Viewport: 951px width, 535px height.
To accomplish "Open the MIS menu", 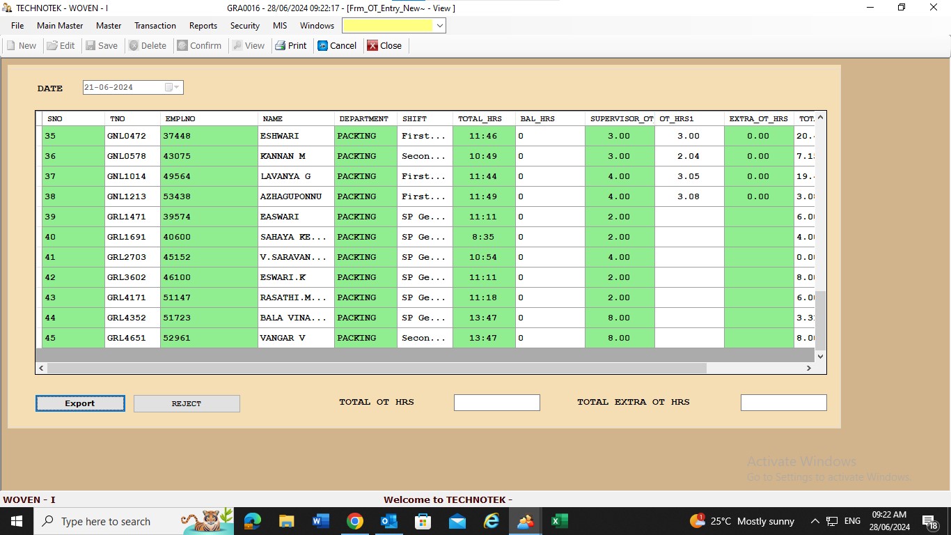I will click(x=280, y=26).
